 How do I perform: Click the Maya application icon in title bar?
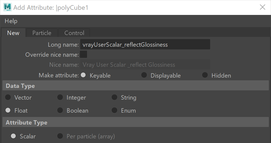[7, 7]
